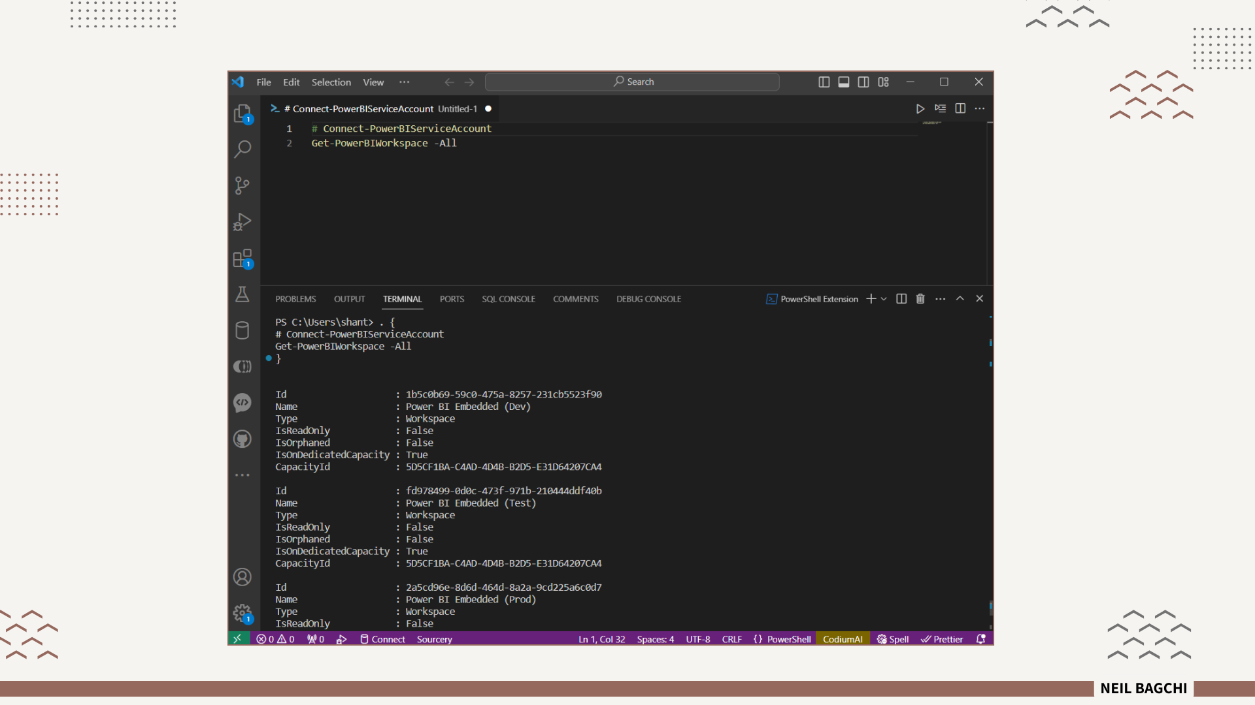The image size is (1255, 705).
Task: Click the terminal panel maximize chevron
Action: pyautogui.click(x=960, y=298)
